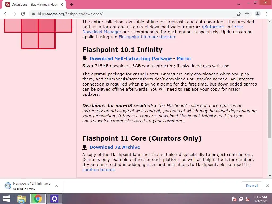Open Chrome's three-dot menu

click(x=266, y=14)
